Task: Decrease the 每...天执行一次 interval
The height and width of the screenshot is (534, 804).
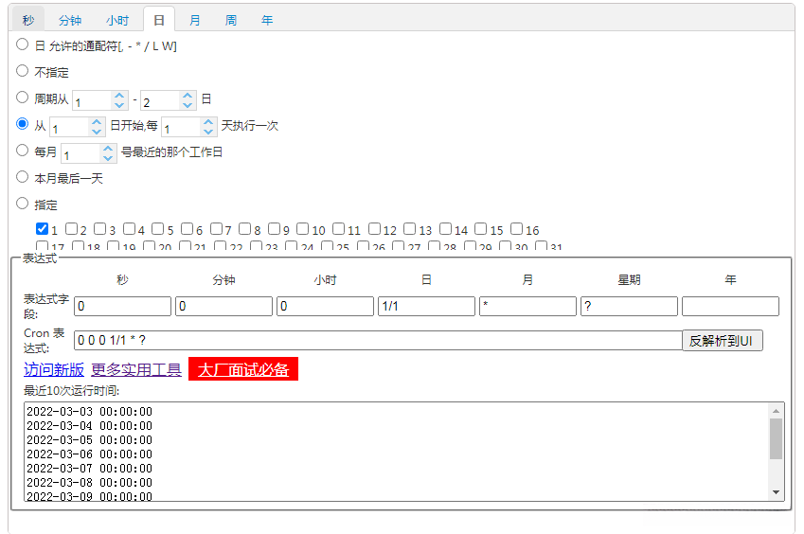Action: tap(208, 132)
